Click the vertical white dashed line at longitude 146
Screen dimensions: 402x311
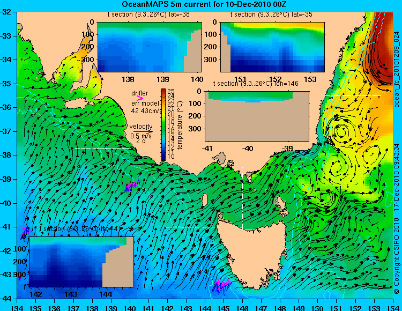click(242, 198)
